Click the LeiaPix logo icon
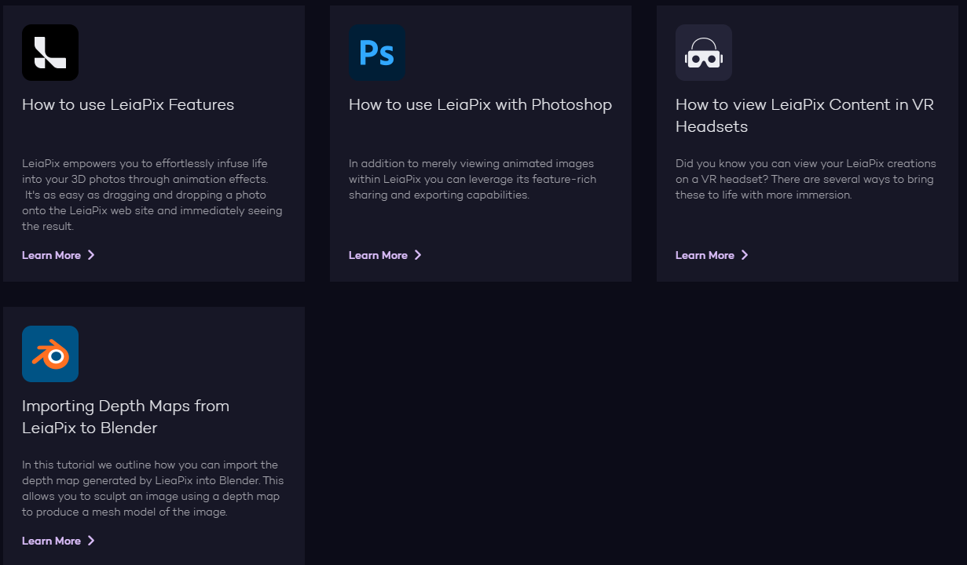Image resolution: width=967 pixels, height=565 pixels. tap(50, 53)
